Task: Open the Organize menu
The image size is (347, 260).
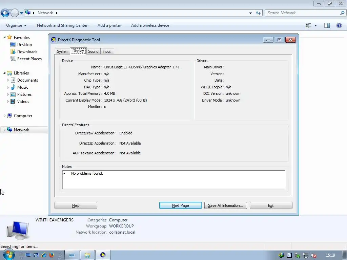Action: [16, 25]
